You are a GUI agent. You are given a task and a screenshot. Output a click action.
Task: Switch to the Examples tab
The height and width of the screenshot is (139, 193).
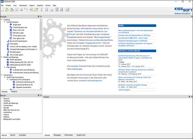22,135
